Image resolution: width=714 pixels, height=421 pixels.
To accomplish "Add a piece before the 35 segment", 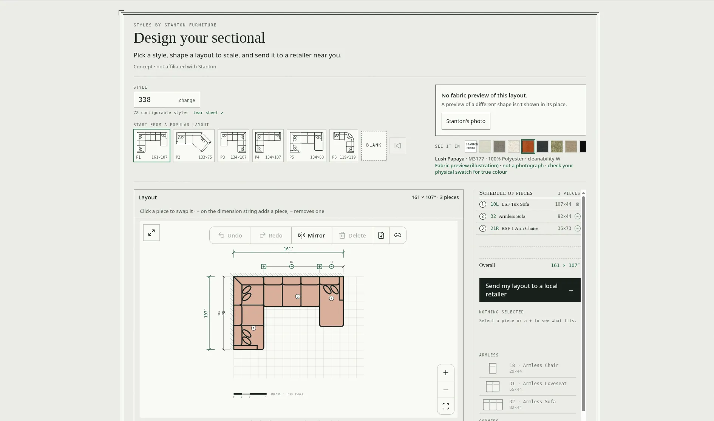I will click(x=320, y=267).
